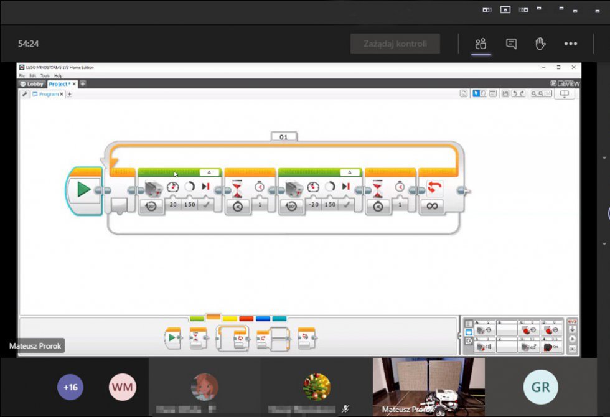Raise hand in the meeting
The height and width of the screenshot is (417, 610).
pyautogui.click(x=541, y=44)
